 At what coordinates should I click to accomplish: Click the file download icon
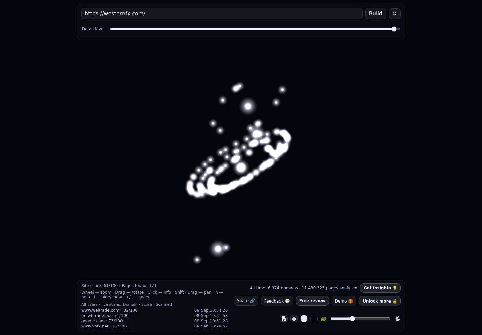(x=284, y=319)
